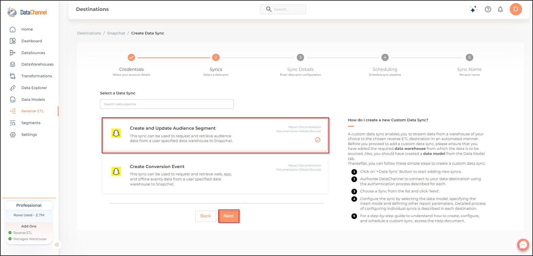
Task: Click the Next button
Action: [229, 216]
